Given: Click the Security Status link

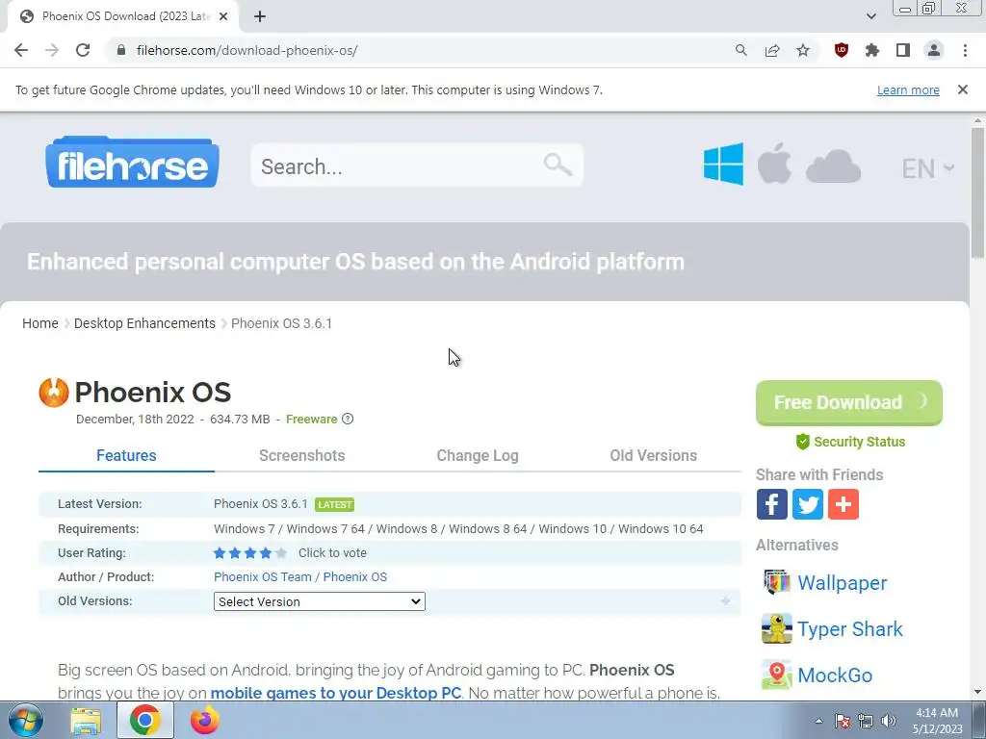Looking at the screenshot, I should [x=850, y=442].
